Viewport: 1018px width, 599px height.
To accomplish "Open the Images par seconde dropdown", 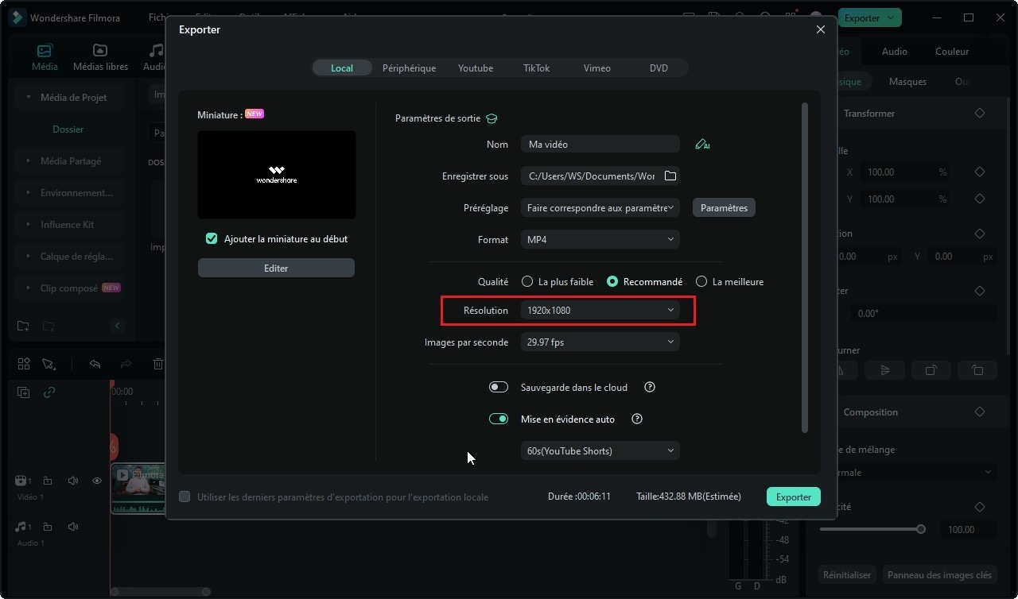I will (600, 342).
